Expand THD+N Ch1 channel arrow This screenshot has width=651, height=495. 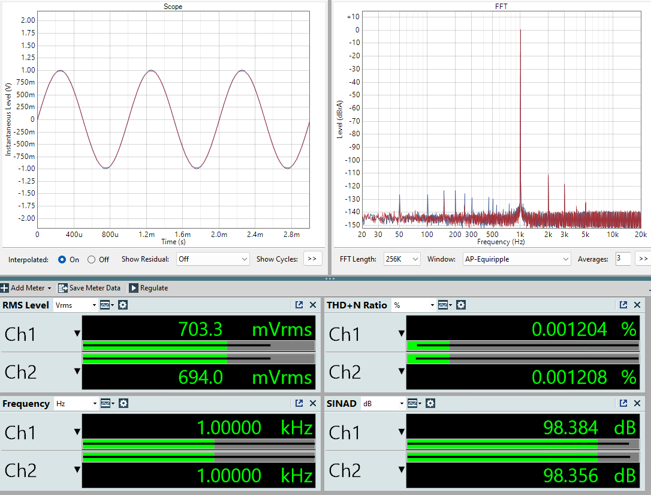tap(402, 334)
